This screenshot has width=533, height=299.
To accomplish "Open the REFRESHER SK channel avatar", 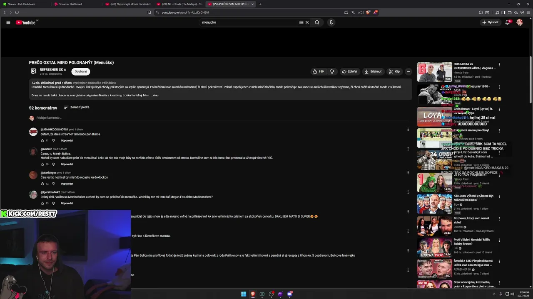I will coord(33,71).
